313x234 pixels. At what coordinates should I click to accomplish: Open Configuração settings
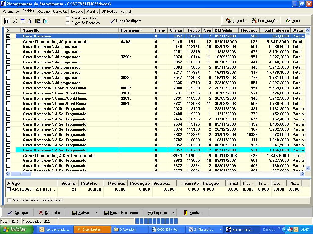coord(264,21)
